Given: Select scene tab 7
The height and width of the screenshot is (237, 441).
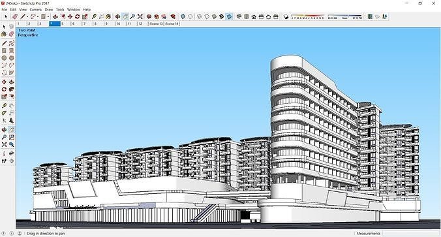Looking at the screenshot, I should point(87,24).
